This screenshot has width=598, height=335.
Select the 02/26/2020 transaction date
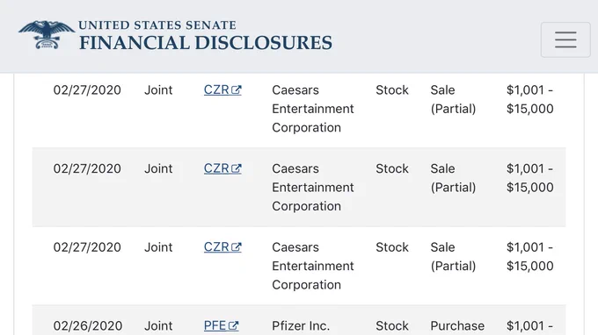pos(88,326)
